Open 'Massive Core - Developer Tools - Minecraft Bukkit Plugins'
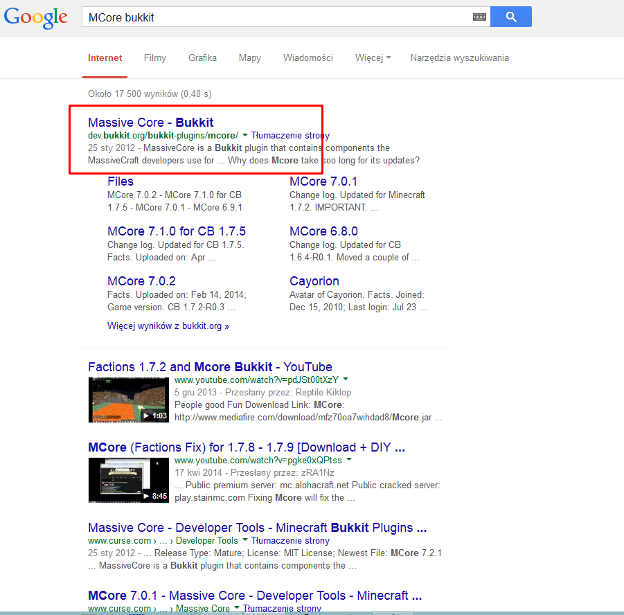 (257, 528)
